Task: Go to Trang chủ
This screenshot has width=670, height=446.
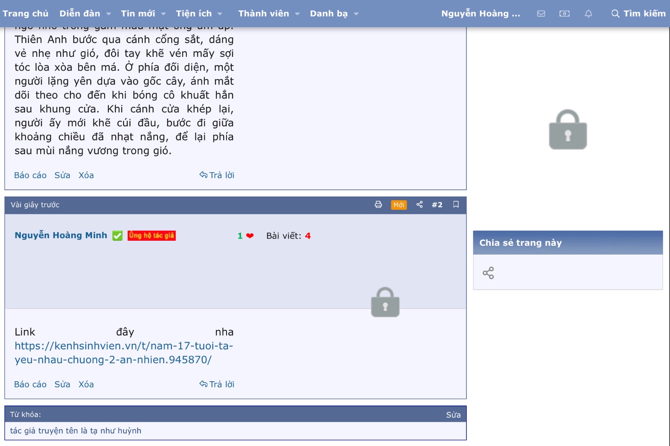Action: (26, 13)
